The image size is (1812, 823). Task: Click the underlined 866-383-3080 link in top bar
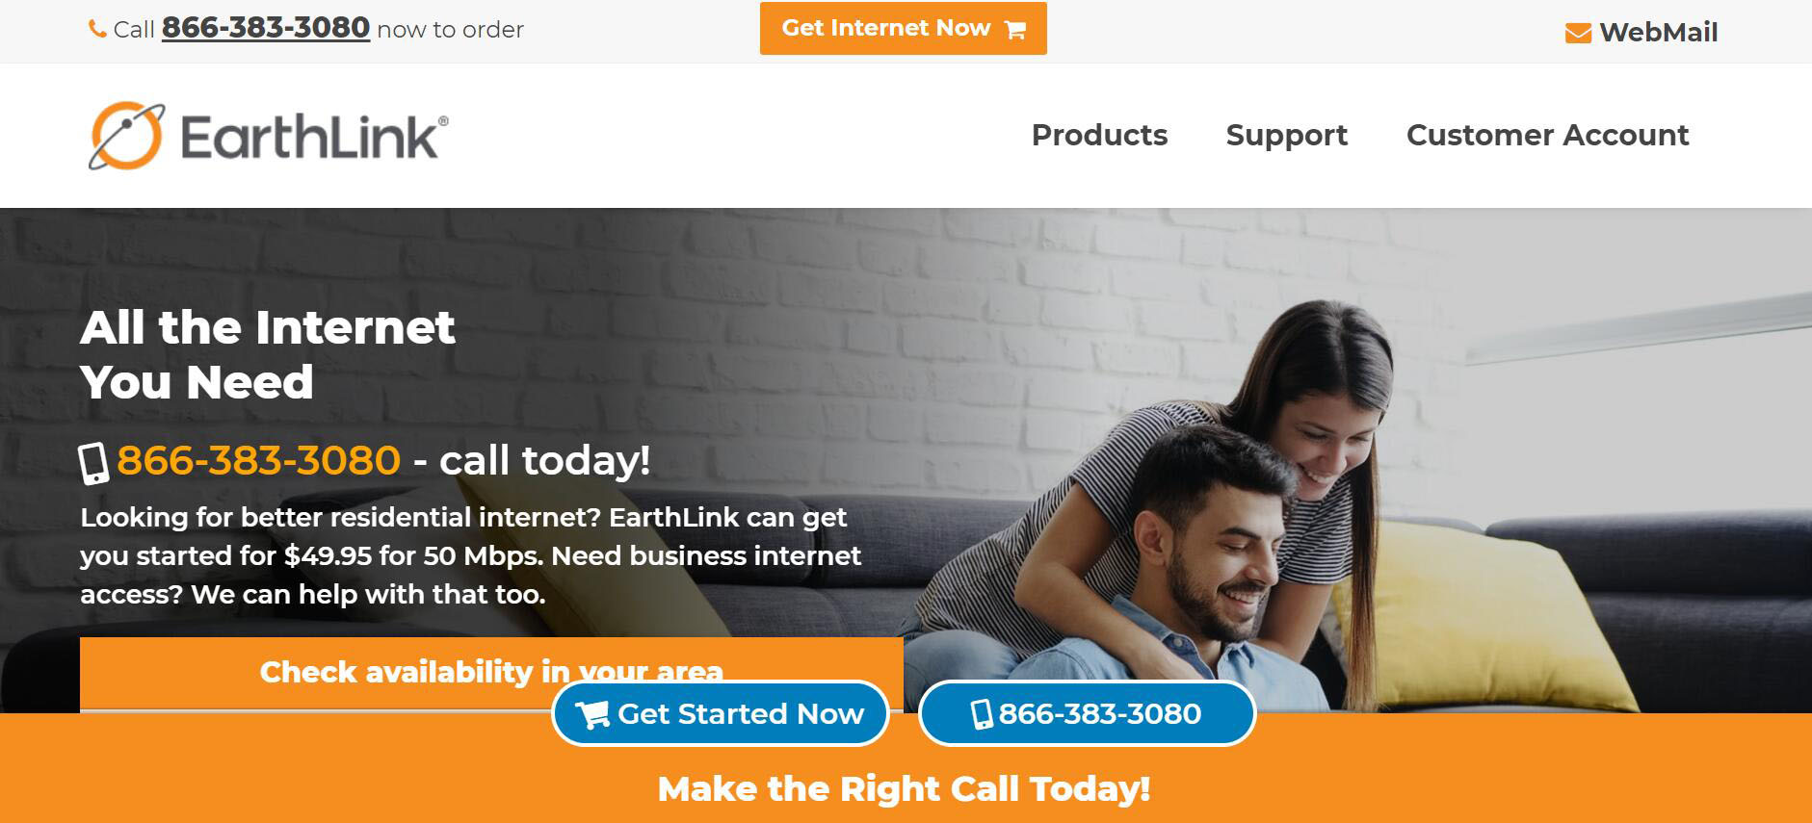266,28
